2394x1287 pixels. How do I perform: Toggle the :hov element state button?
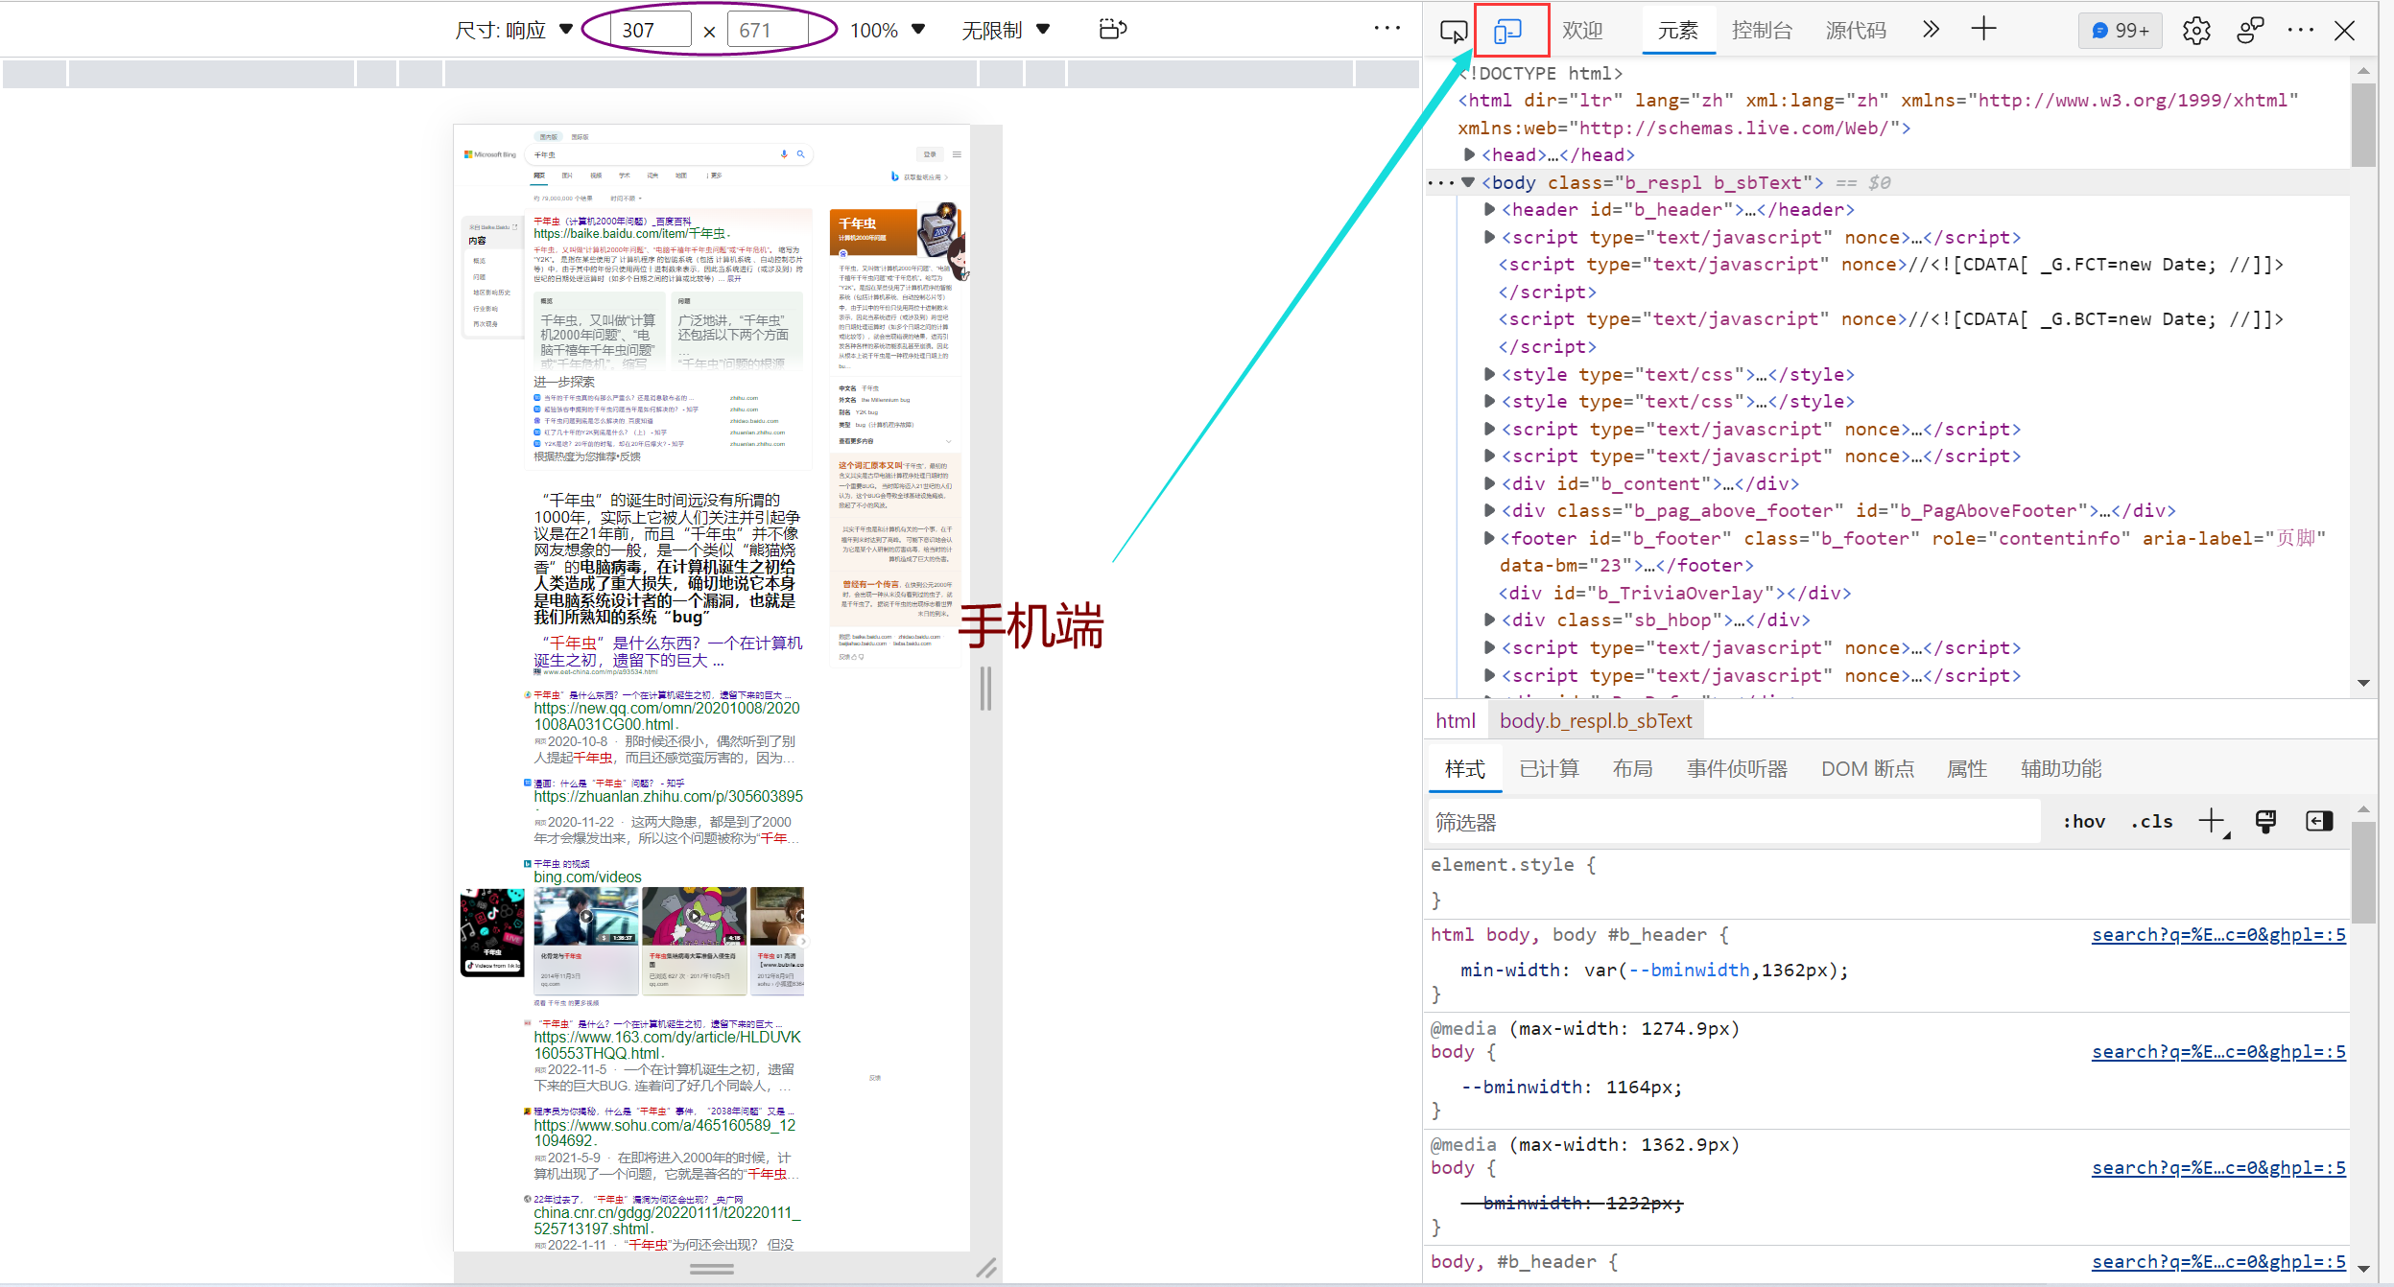[x=2084, y=822]
